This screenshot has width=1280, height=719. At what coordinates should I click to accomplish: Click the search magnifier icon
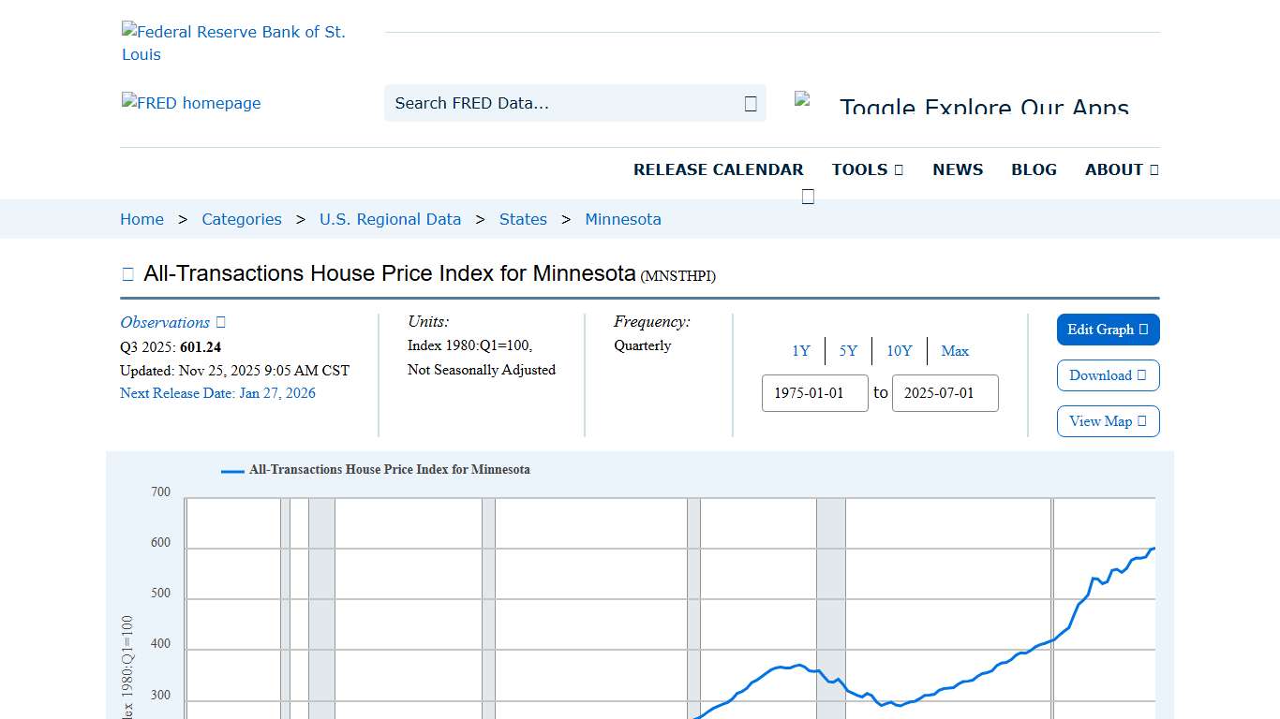tap(750, 103)
